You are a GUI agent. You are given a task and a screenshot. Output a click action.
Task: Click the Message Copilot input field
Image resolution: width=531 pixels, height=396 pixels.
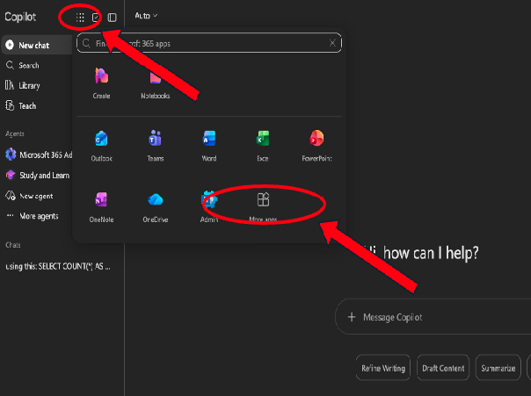pos(433,317)
